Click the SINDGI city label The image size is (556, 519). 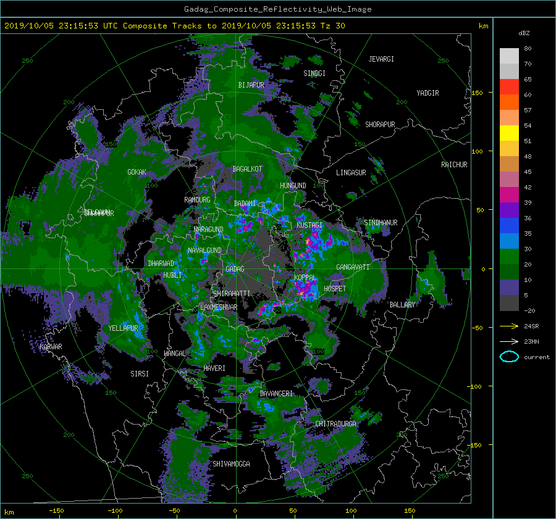coord(314,73)
